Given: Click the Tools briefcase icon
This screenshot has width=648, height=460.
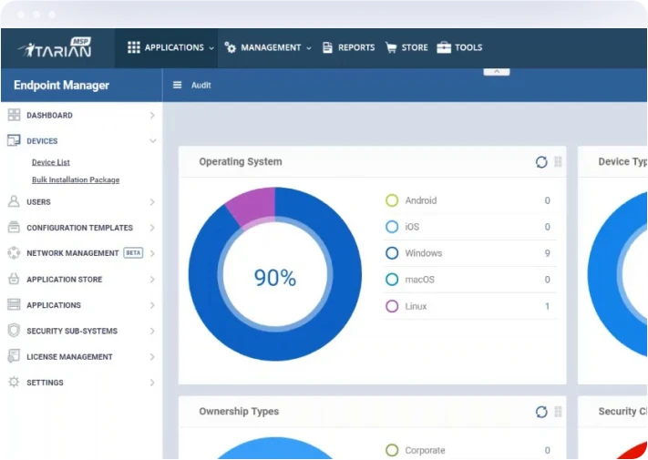Looking at the screenshot, I should click(x=444, y=47).
